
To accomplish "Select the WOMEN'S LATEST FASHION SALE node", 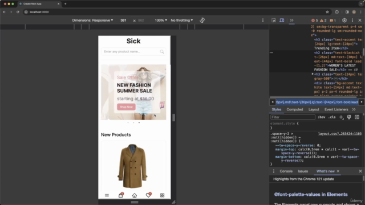I will pyautogui.click(x=335, y=68).
